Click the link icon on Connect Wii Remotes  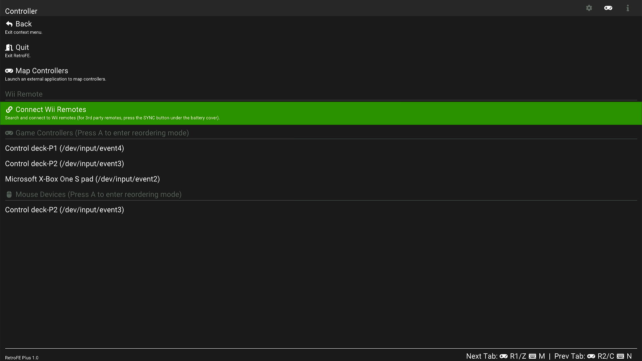9,109
